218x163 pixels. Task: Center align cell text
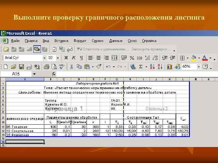coord(98,58)
